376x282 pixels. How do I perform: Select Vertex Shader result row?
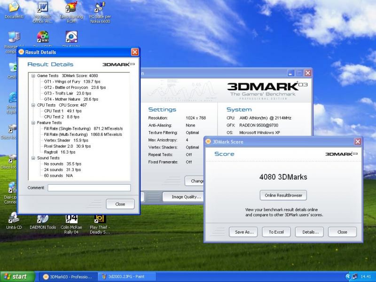(x=66, y=141)
